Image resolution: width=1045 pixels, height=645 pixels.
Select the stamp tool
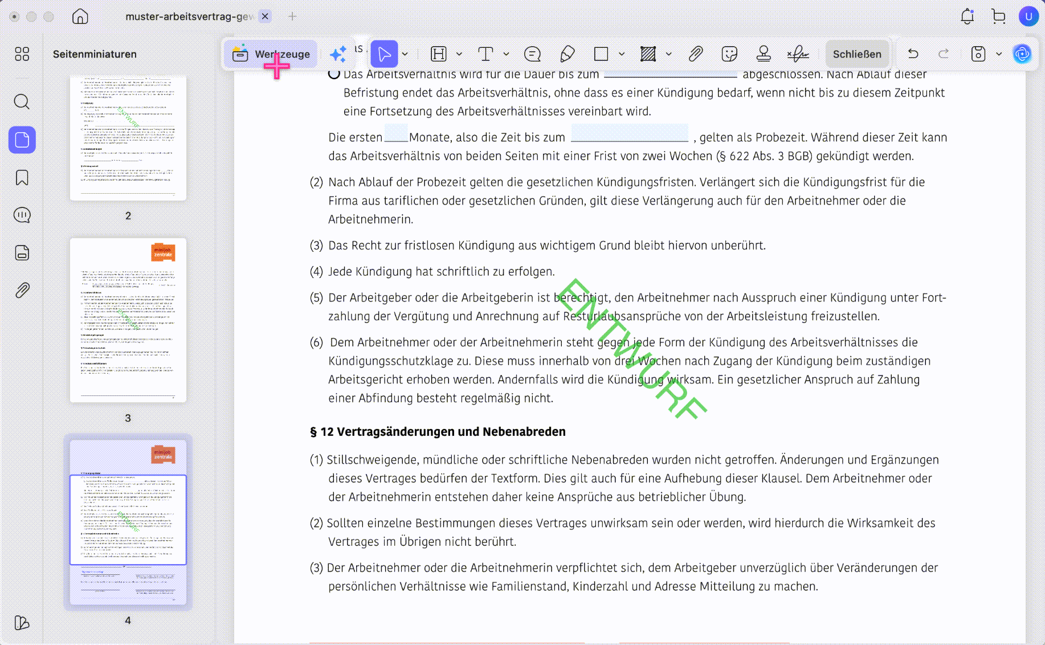764,54
